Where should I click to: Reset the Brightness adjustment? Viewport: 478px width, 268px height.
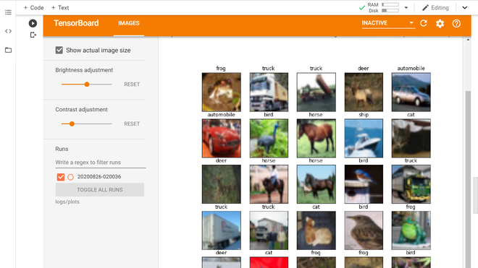tap(132, 85)
